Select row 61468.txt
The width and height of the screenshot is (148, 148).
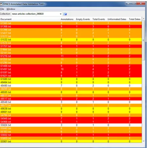pos(71,66)
